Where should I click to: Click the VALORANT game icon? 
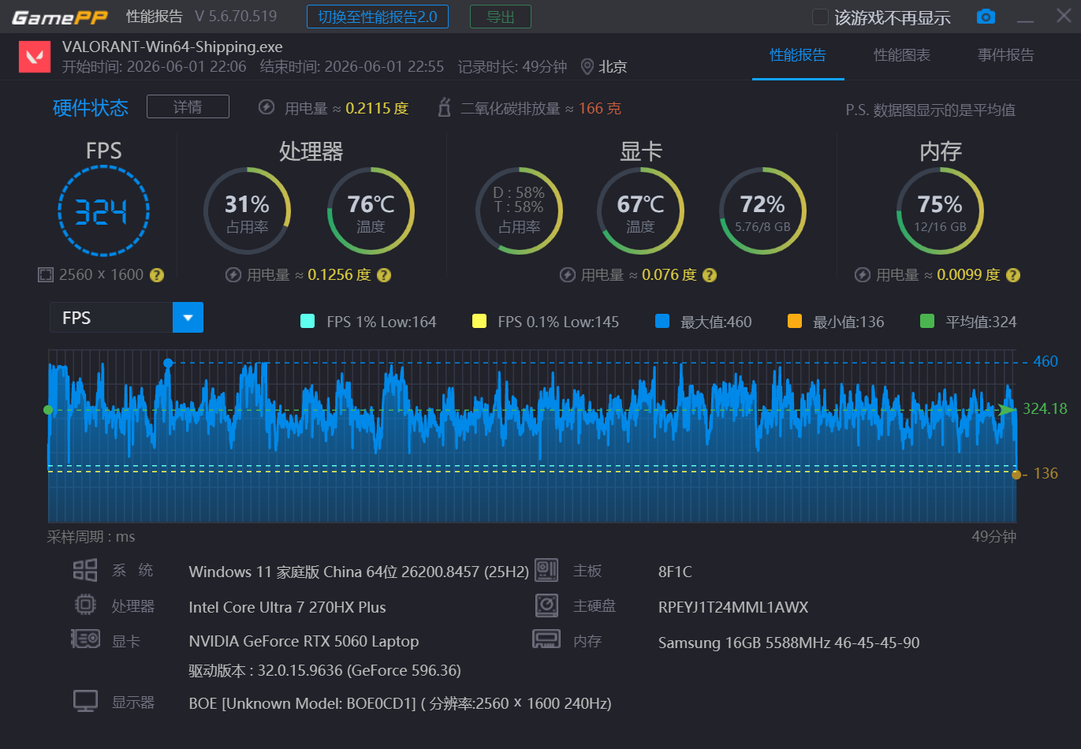coord(35,57)
